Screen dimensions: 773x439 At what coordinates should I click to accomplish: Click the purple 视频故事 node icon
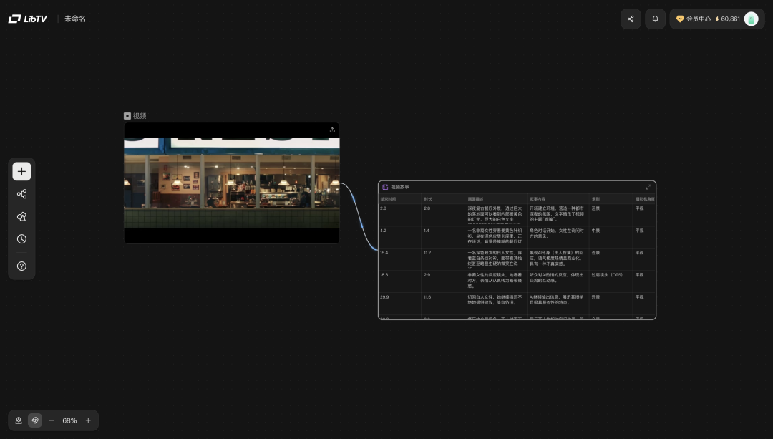coord(385,187)
